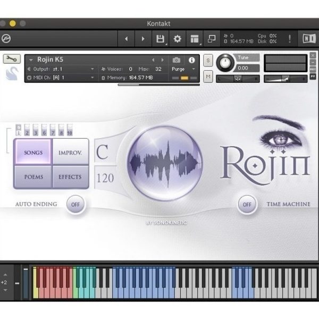Image resolution: width=319 pixels, height=319 pixels.
Task: Open the save floppy disk menu
Action: (161, 39)
